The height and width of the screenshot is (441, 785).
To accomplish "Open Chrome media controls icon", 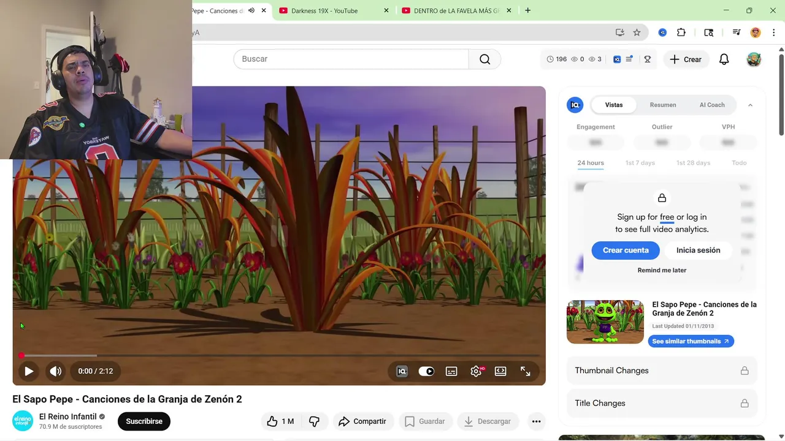I will (737, 32).
